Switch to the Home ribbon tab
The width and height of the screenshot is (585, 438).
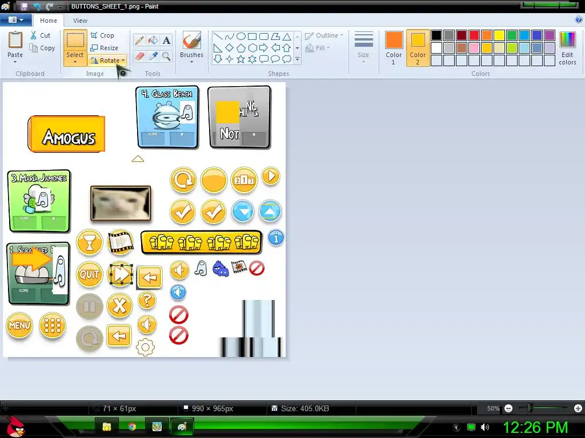pyautogui.click(x=49, y=21)
